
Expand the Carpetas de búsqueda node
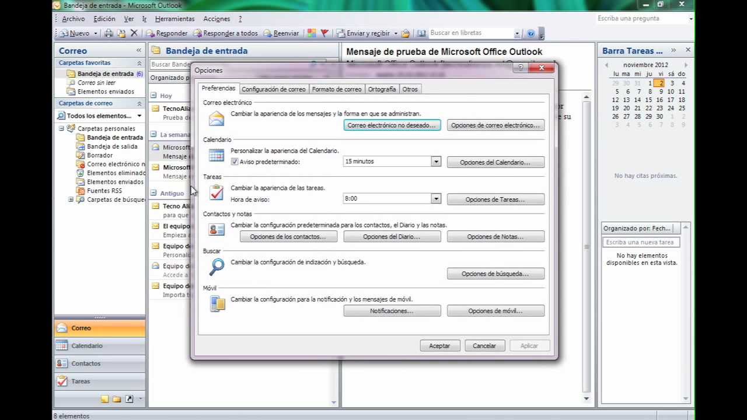coord(71,199)
